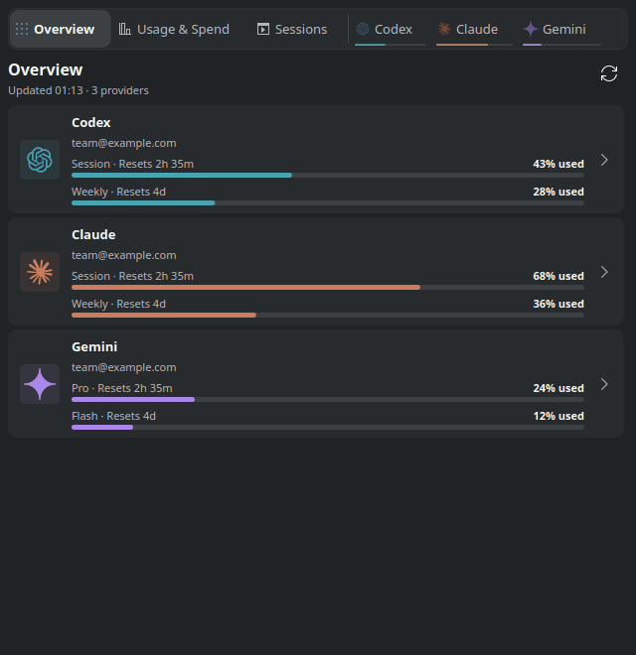Click the Codex card title
The image size is (636, 655).
point(90,123)
